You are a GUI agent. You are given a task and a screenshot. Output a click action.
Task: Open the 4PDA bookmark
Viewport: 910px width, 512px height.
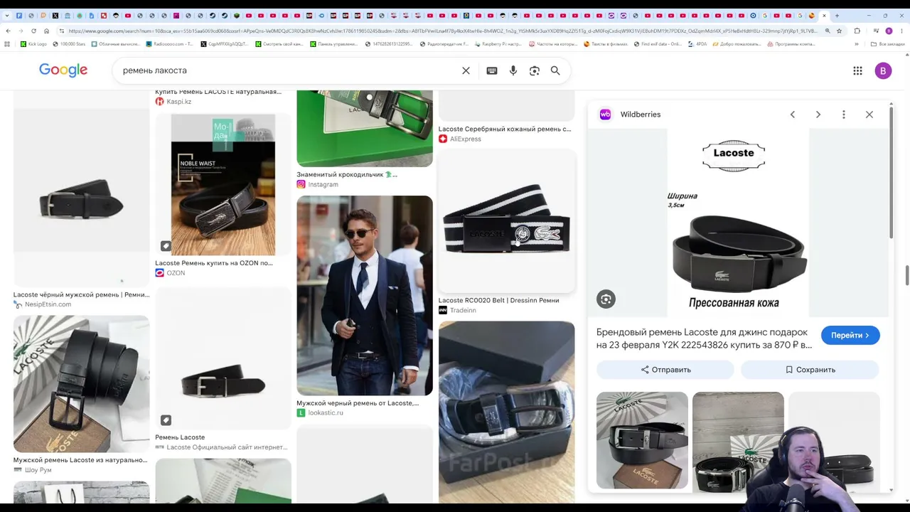pos(697,44)
